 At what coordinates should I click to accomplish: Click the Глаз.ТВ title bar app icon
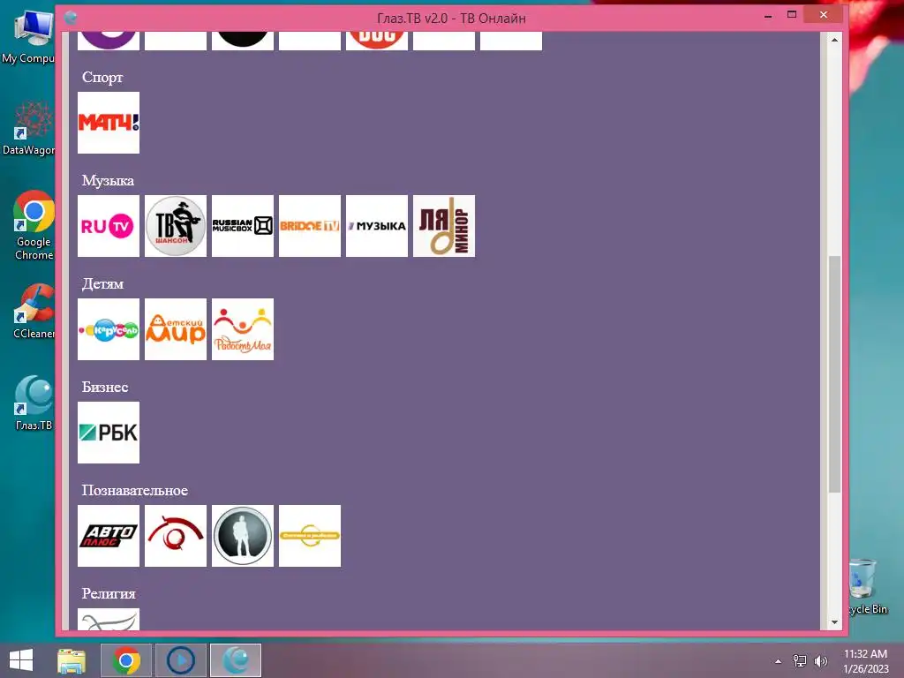pyautogui.click(x=71, y=18)
